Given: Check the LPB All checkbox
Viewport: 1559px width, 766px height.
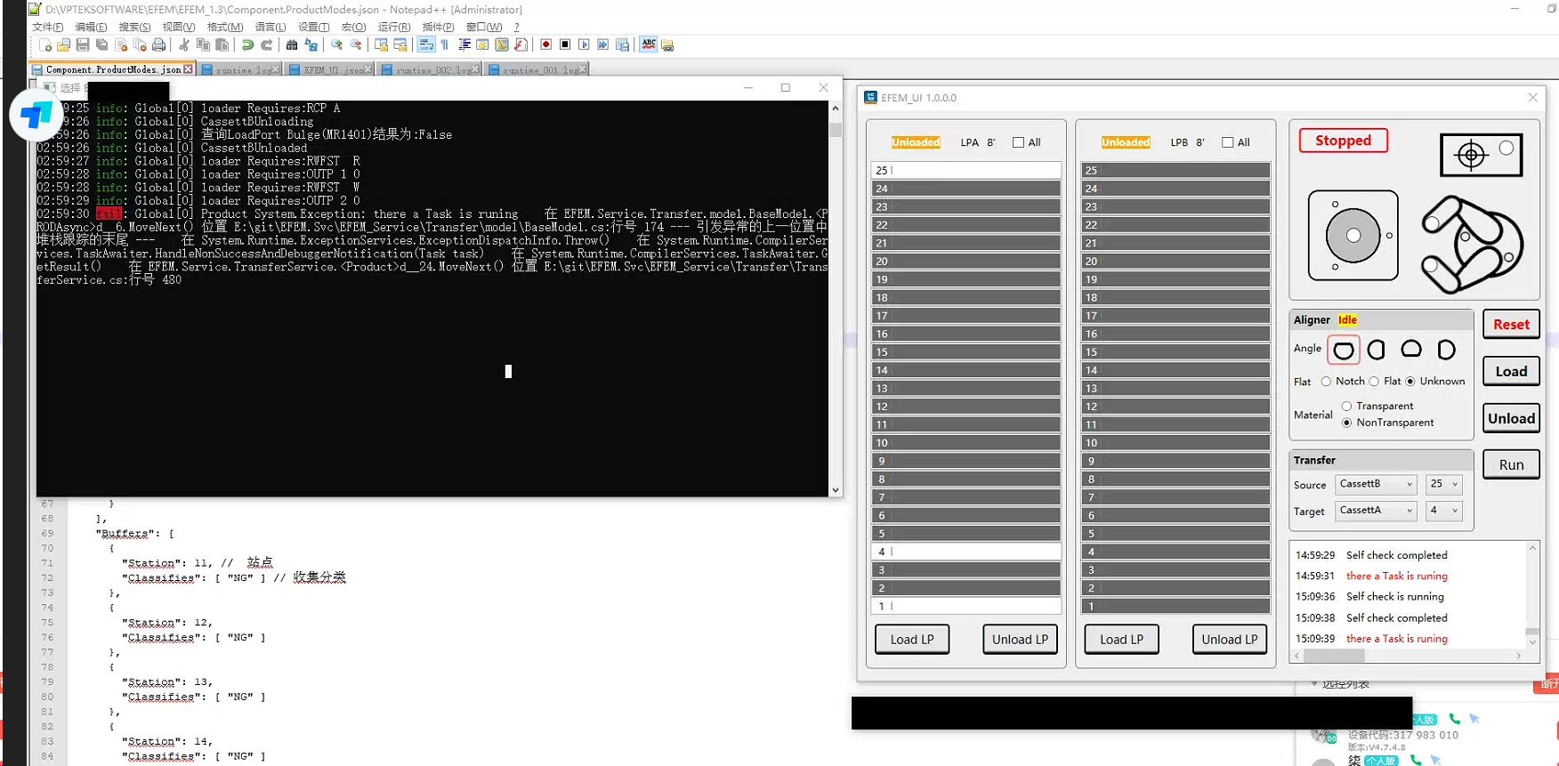Looking at the screenshot, I should 1228,142.
